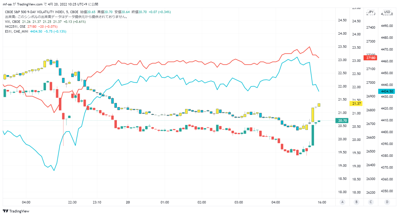399x216 pixels.
Task: Click the 02:00 time axis label
Action: pos(201,202)
